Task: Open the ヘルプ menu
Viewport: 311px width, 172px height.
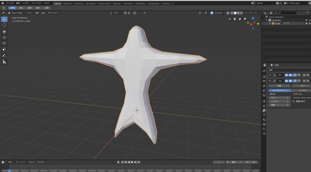Action: pyautogui.click(x=46, y=3)
